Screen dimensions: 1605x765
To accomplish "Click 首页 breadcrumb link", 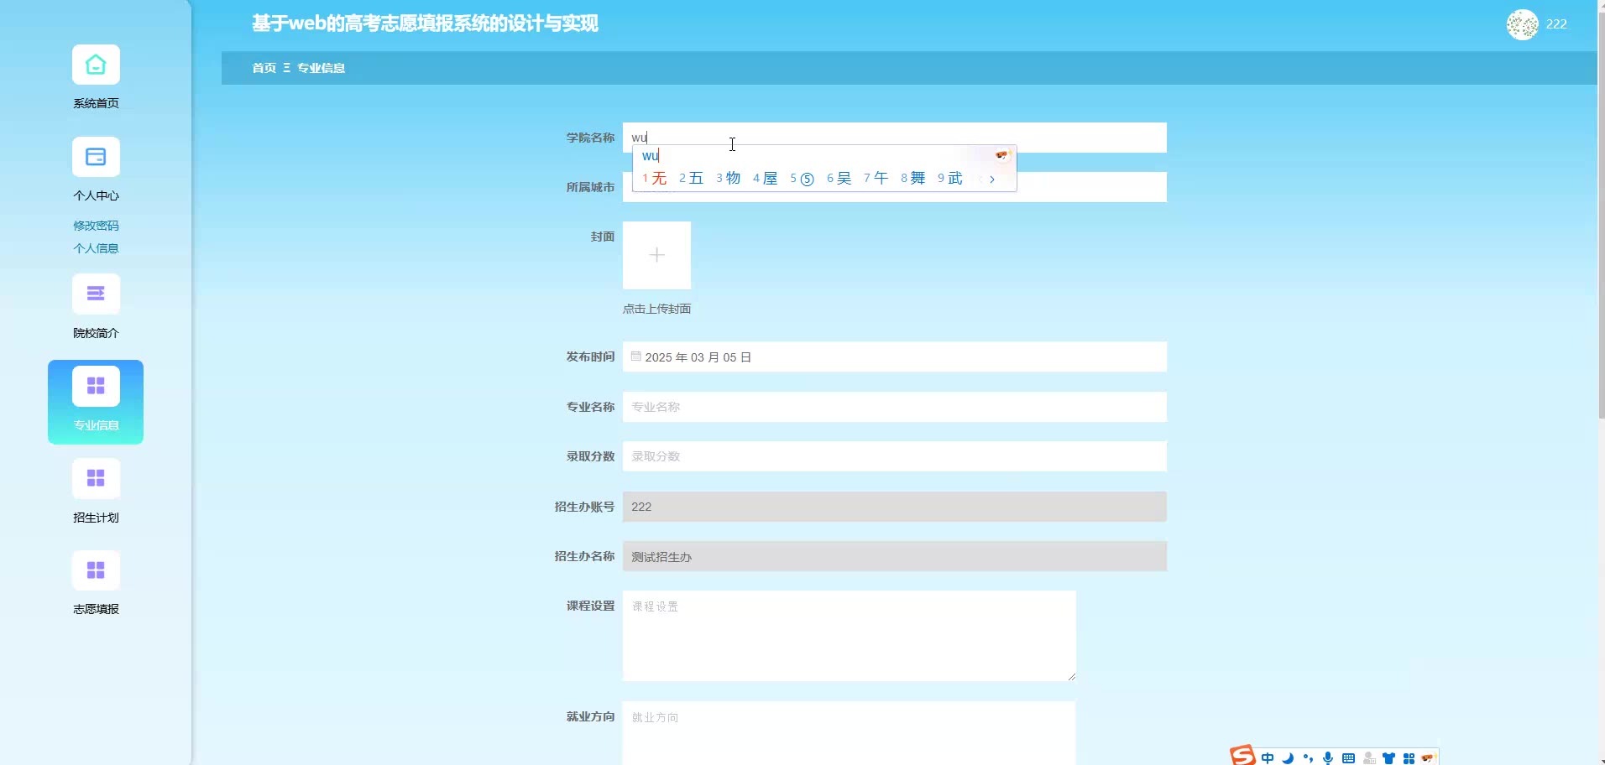I will [x=264, y=68].
